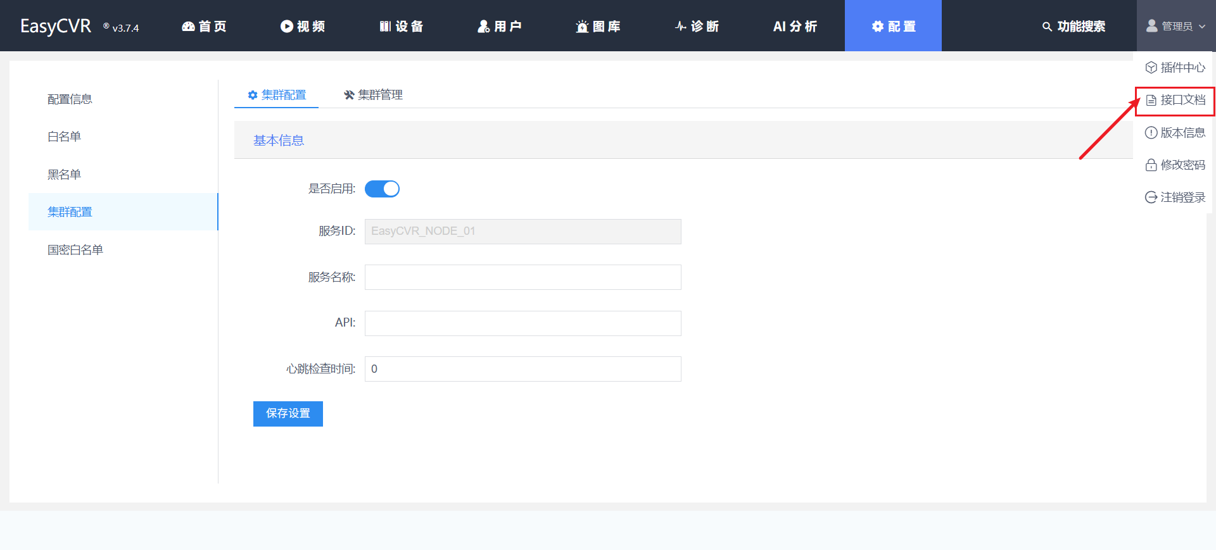Open 接口文档 from the dropdown menu
The height and width of the screenshot is (550, 1216).
click(x=1175, y=101)
